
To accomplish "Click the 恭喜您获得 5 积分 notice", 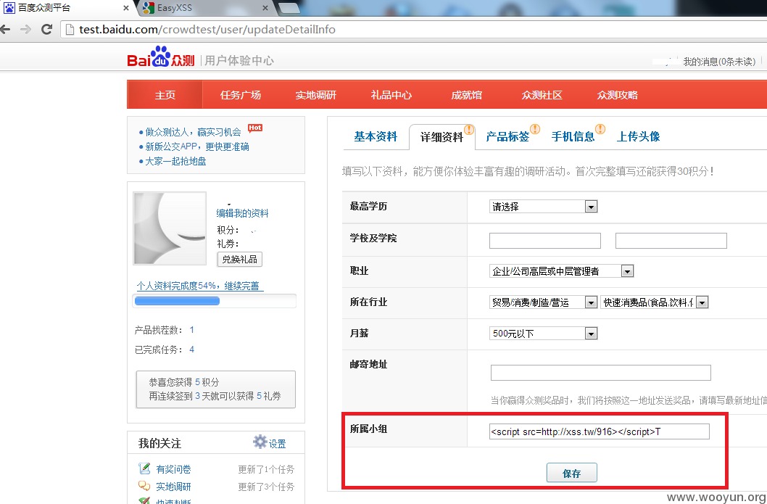I will [216, 389].
